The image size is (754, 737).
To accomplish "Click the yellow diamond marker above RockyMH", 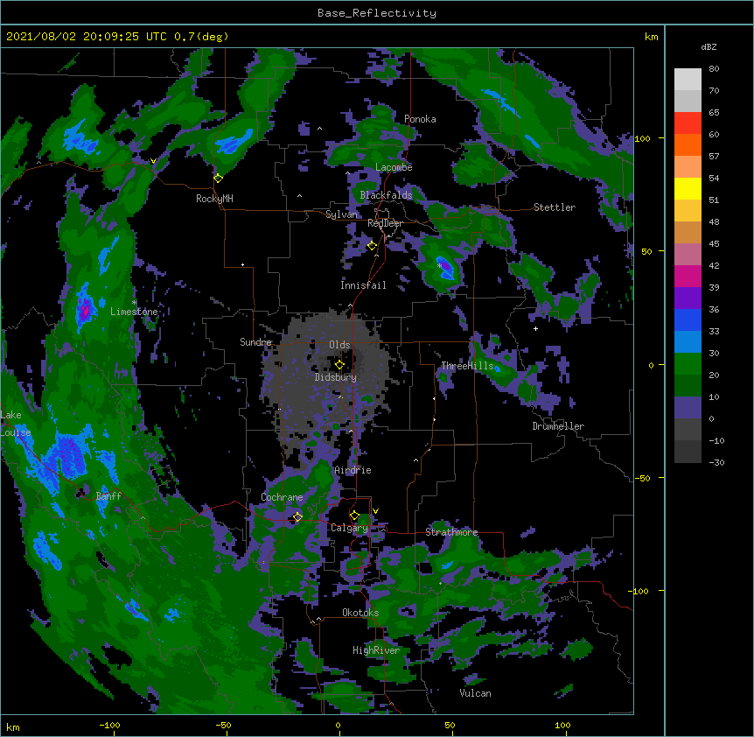I will pos(218,178).
